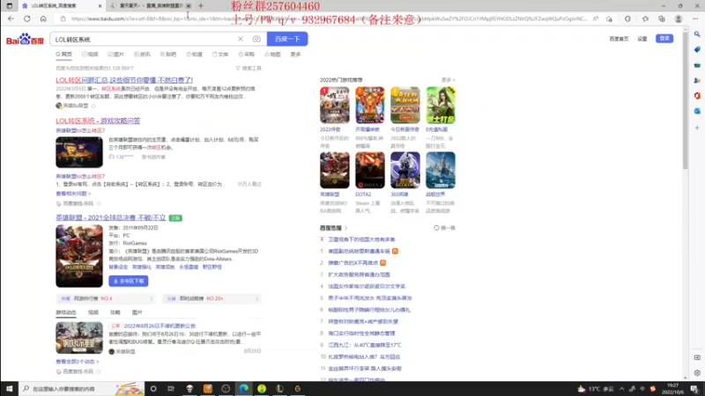Open the 300英雄 game icon
The height and width of the screenshot is (396, 705).
[x=405, y=170]
